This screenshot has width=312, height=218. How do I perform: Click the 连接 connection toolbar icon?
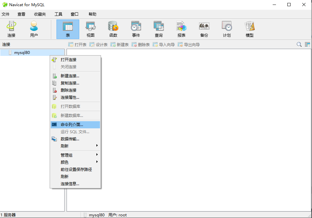(x=11, y=29)
